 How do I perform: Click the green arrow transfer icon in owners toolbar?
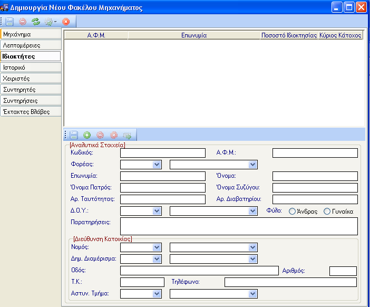click(x=127, y=136)
